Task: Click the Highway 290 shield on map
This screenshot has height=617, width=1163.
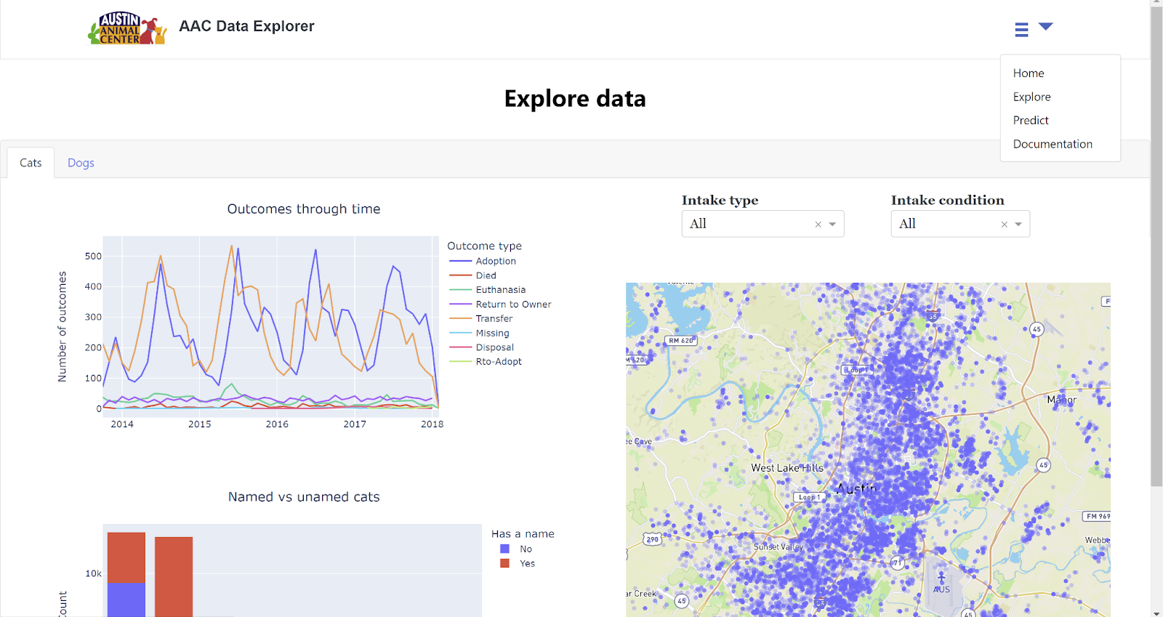Action: (x=653, y=539)
